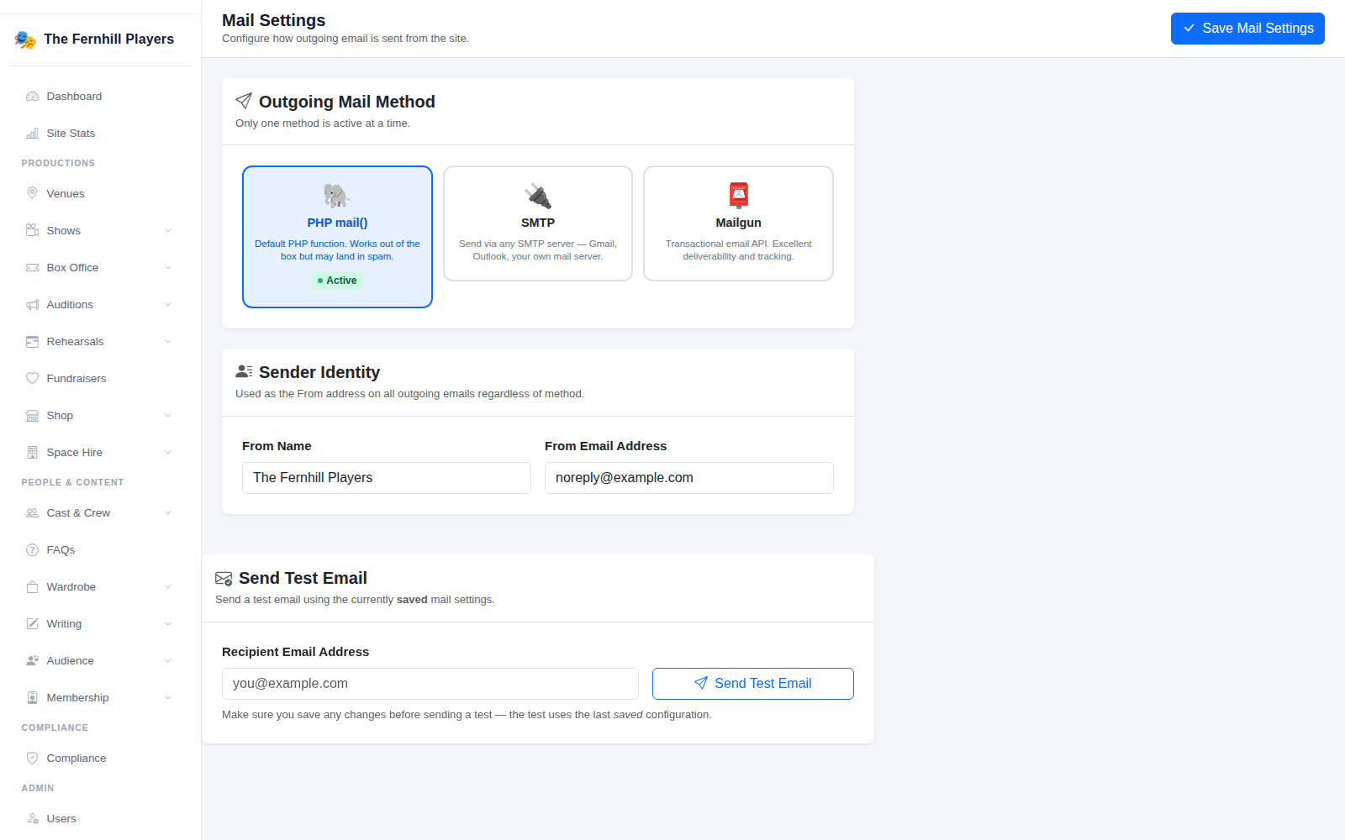The image size is (1345, 840).
Task: Expand the Auditions submenu chevron
Action: coord(168,305)
